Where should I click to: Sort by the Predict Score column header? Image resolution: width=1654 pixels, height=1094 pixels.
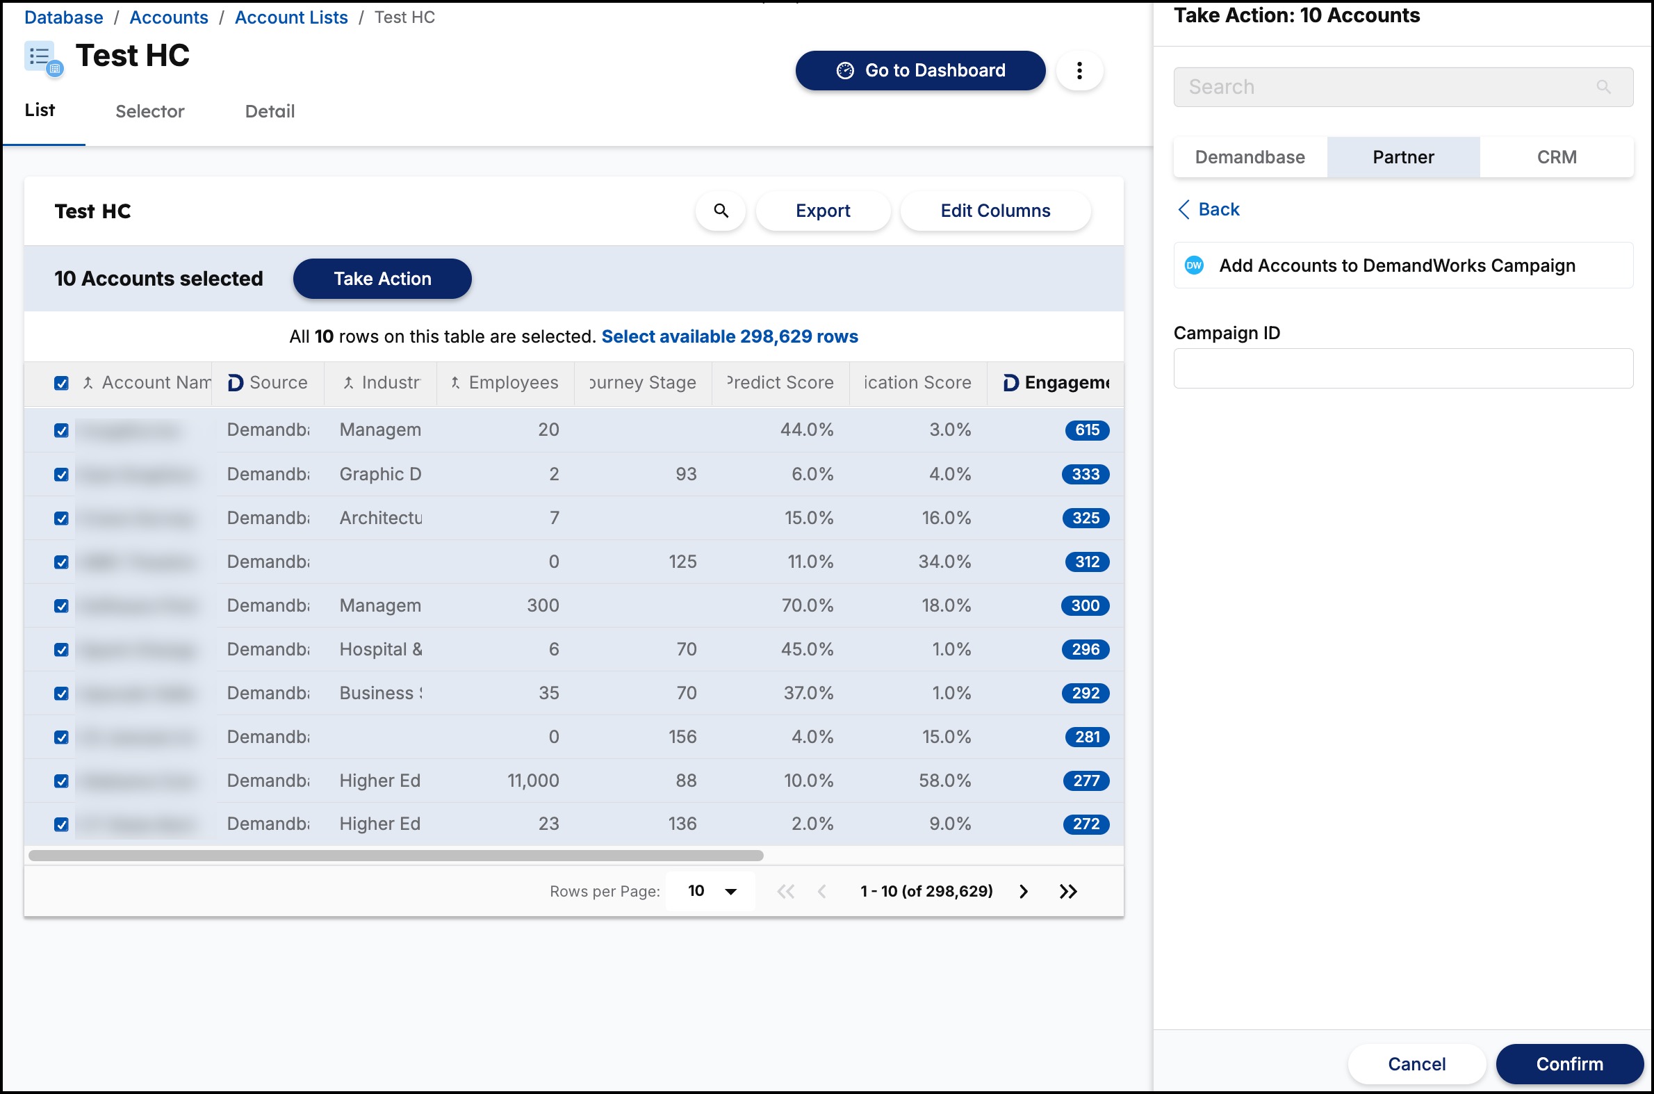click(780, 382)
